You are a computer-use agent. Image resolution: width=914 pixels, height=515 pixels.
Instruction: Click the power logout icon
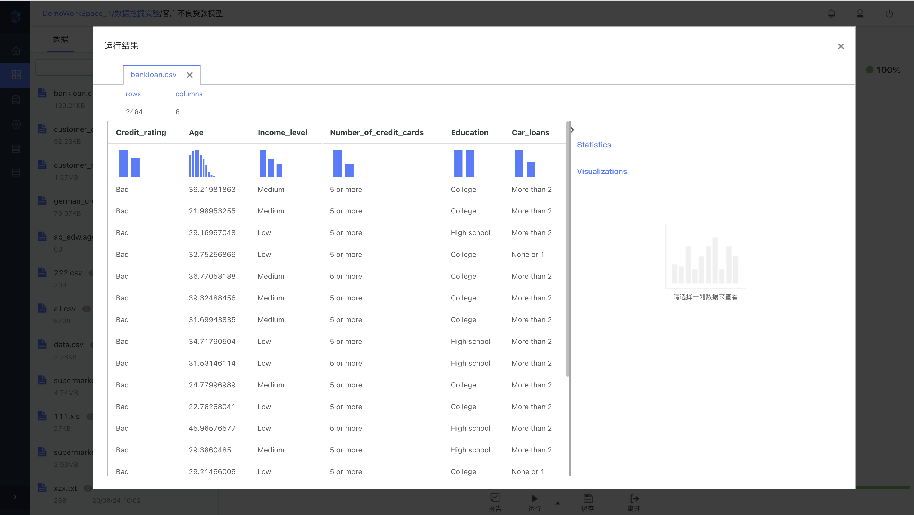pos(889,14)
